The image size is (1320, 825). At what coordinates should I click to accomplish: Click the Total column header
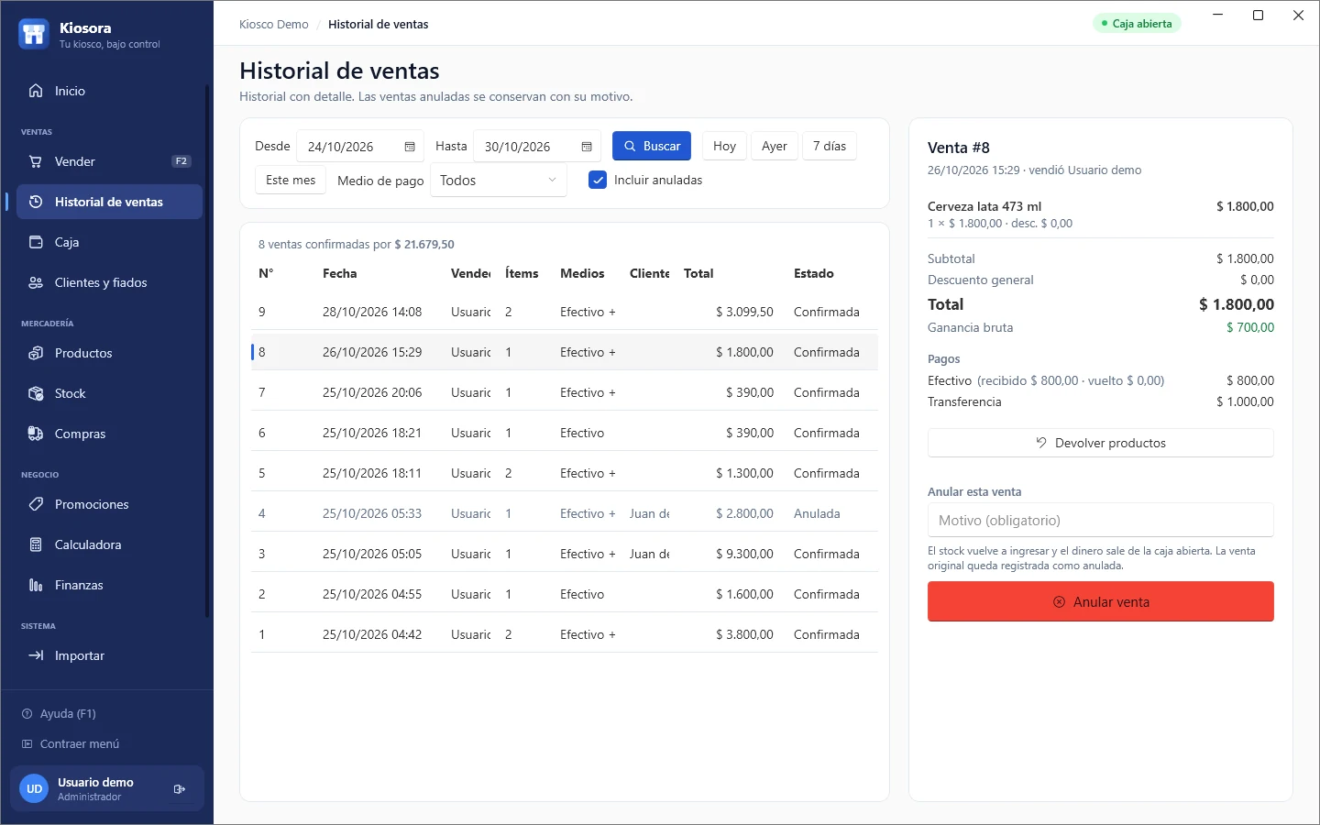(x=698, y=273)
